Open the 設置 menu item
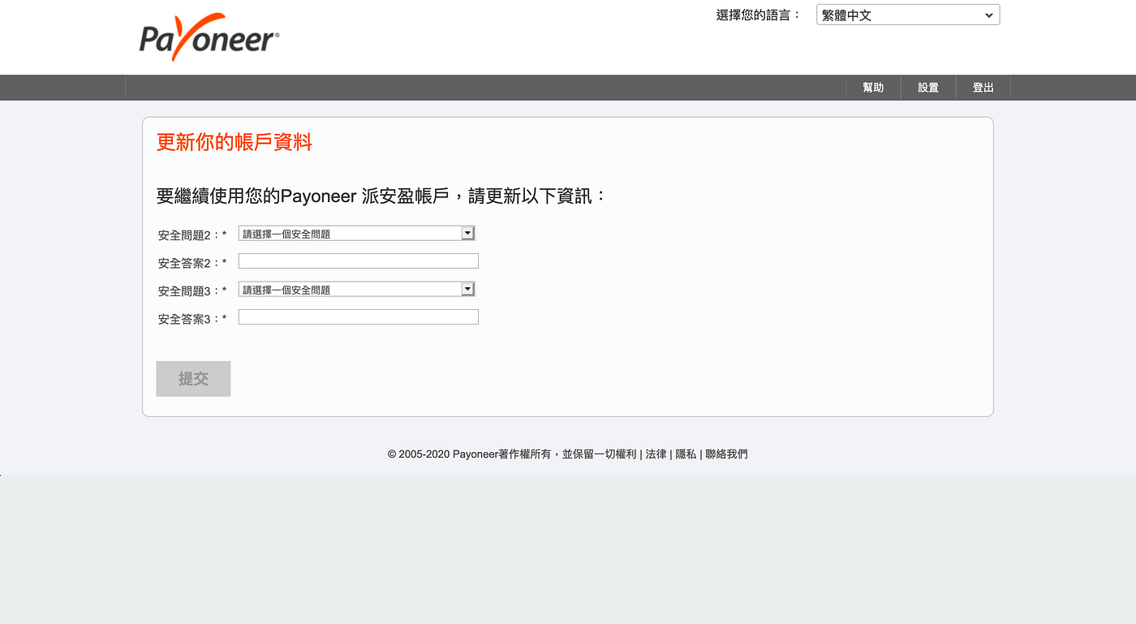Image resolution: width=1136 pixels, height=624 pixels. tap(928, 88)
